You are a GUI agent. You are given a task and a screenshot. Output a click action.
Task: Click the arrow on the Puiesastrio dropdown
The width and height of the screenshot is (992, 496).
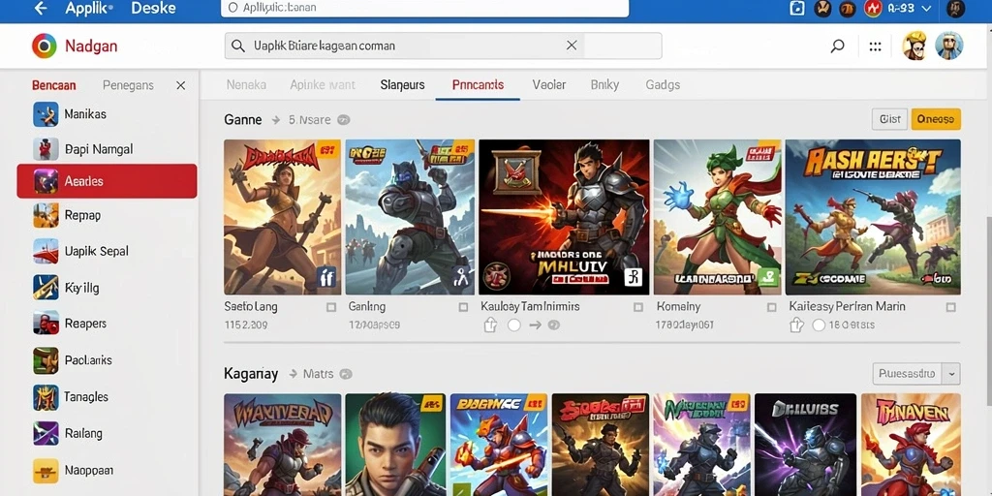(x=951, y=374)
